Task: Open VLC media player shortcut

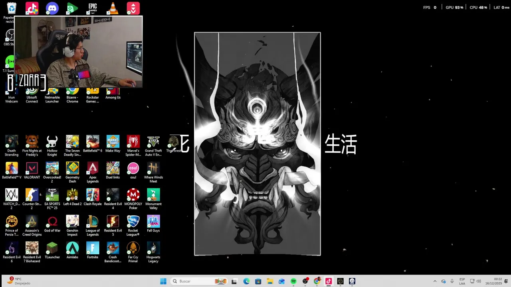Action: tap(113, 8)
